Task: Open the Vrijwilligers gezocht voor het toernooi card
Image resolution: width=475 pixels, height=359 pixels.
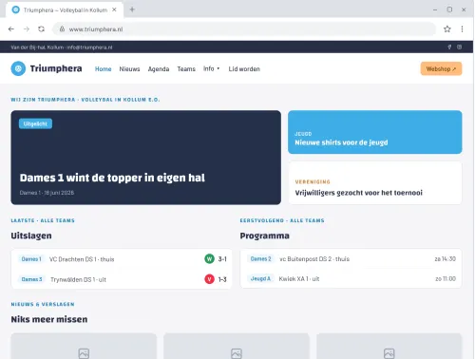Action: click(374, 182)
